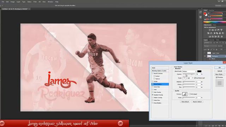
Task: Enable the Outer Glow effect
Action: coord(153,100)
